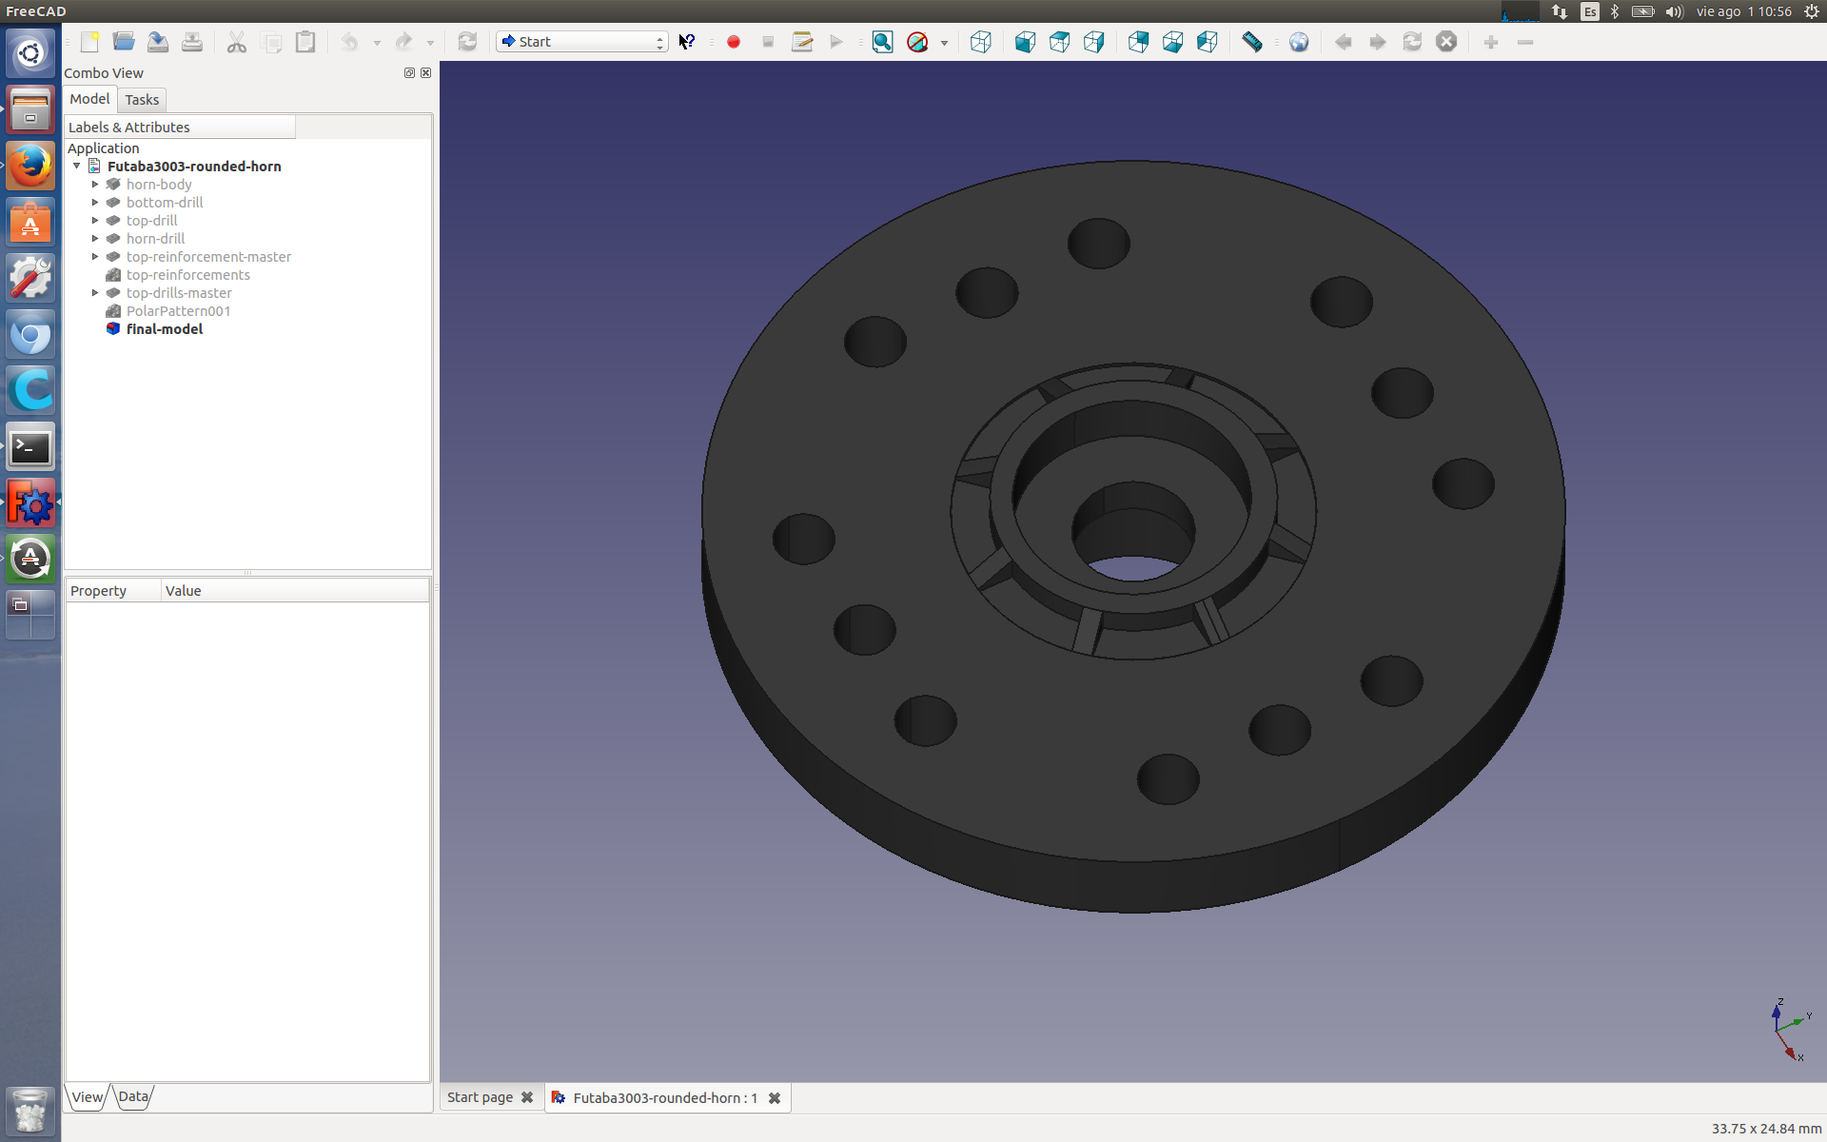Click Fit All zoom icon
The width and height of the screenshot is (1827, 1142).
click(x=882, y=42)
